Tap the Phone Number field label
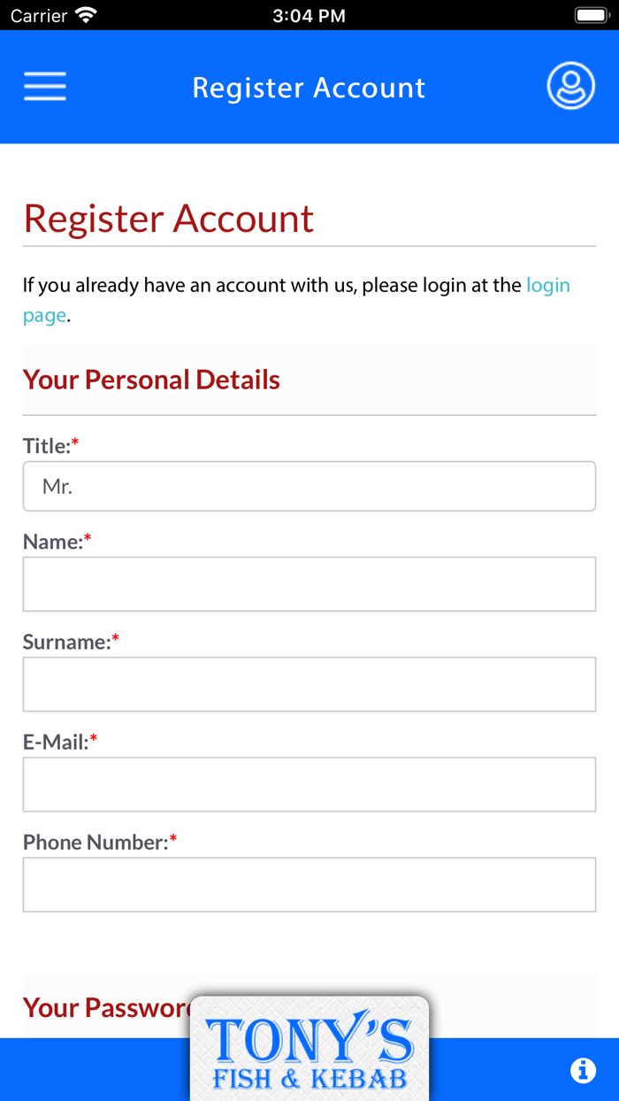Viewport: 619px width, 1101px height. point(96,842)
